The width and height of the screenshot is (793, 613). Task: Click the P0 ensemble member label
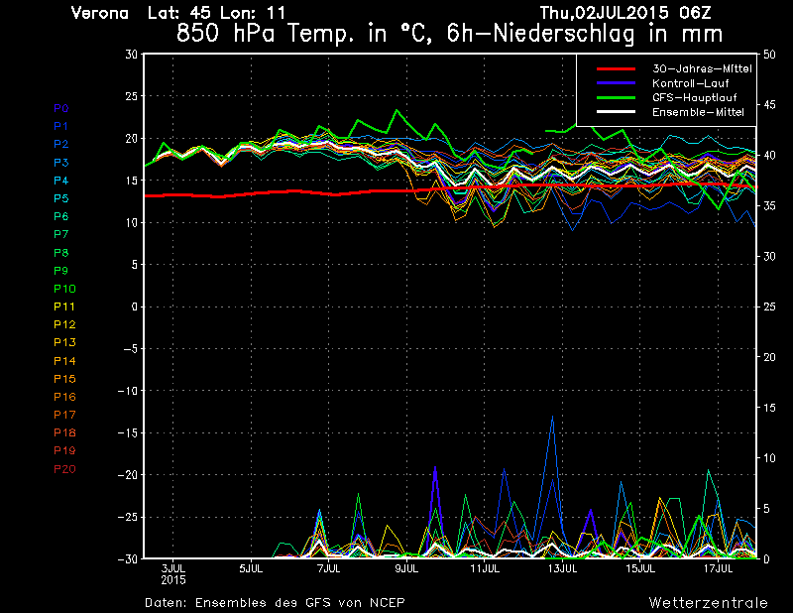click(61, 108)
